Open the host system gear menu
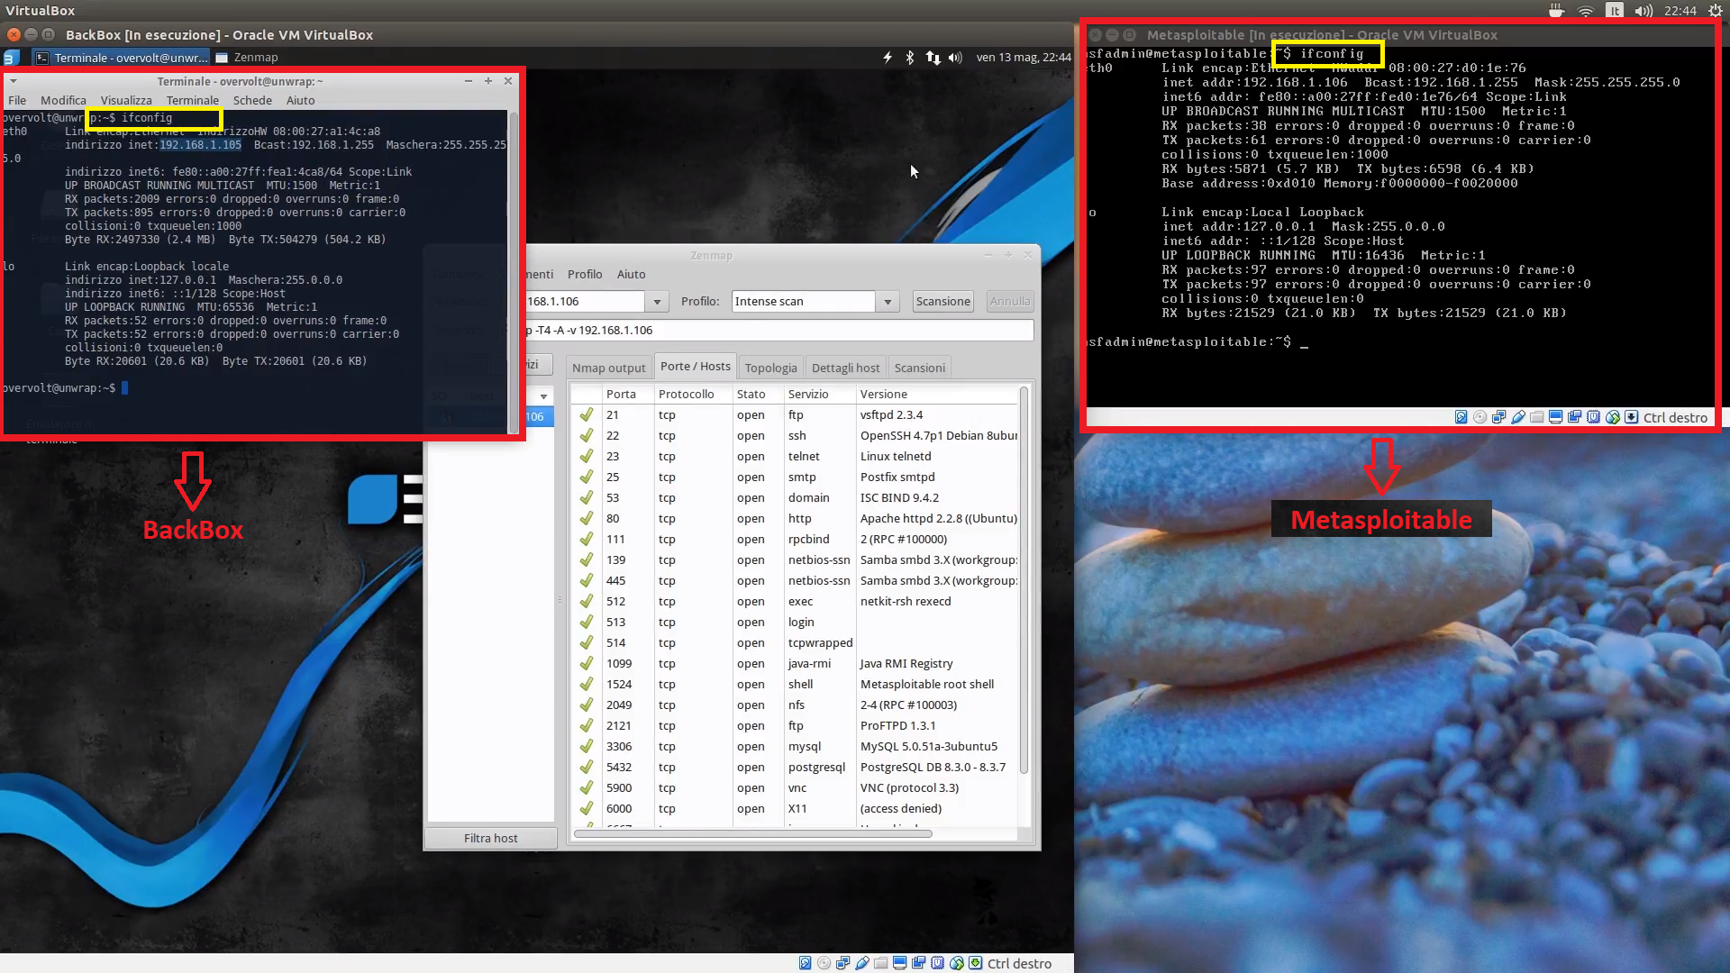The width and height of the screenshot is (1730, 973). click(1715, 11)
